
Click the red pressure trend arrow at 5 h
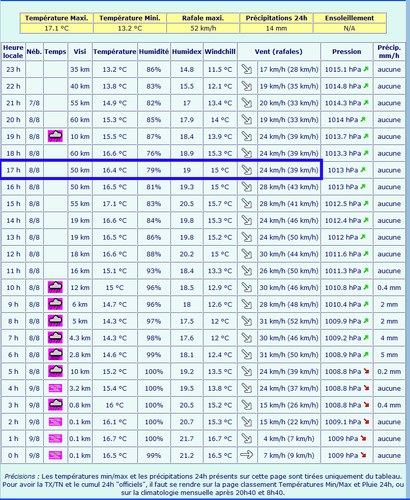[366, 371]
